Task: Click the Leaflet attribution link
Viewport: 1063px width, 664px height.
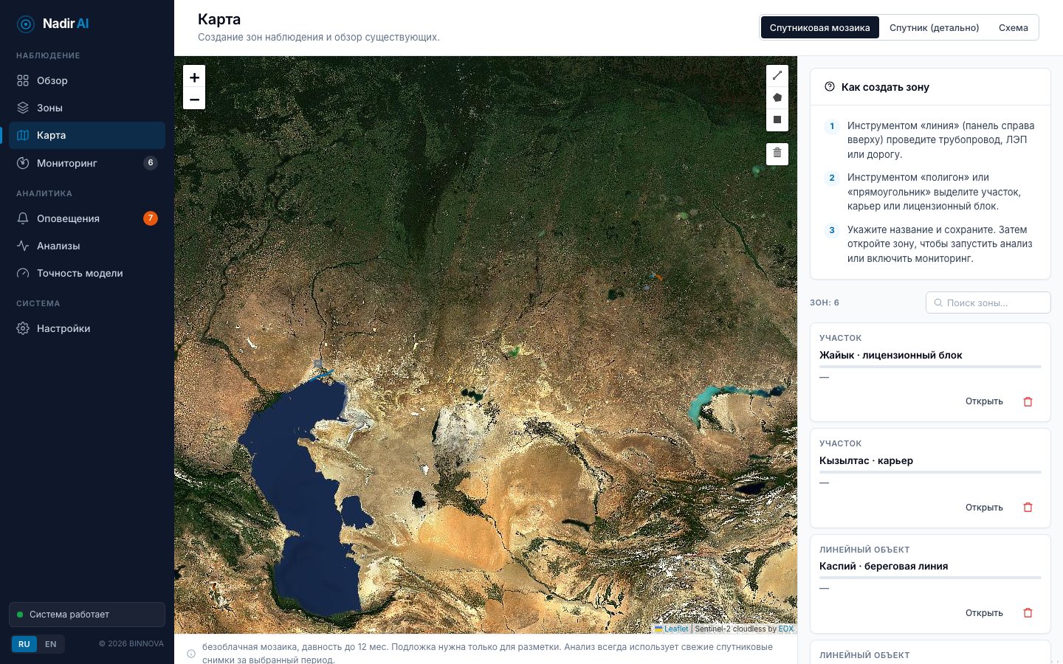Action: pos(675,629)
